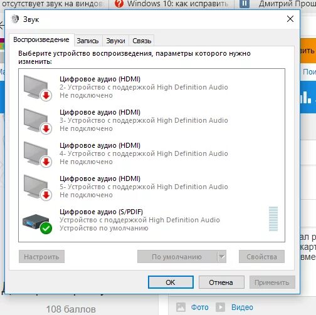Switch to the Запись tab
Viewport: 316px width, 315px height.
(88, 41)
